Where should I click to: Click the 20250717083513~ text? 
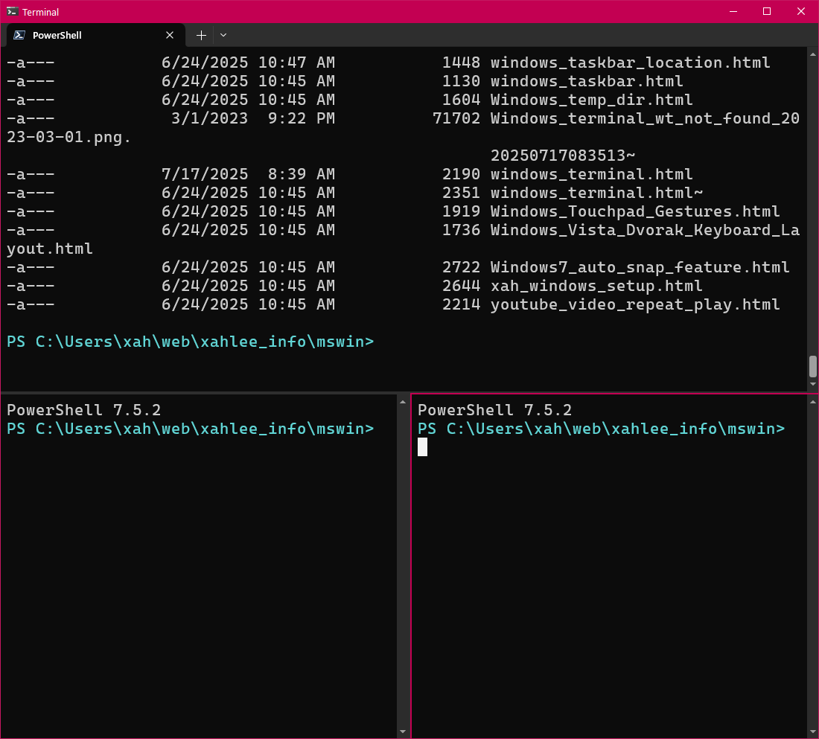(563, 156)
